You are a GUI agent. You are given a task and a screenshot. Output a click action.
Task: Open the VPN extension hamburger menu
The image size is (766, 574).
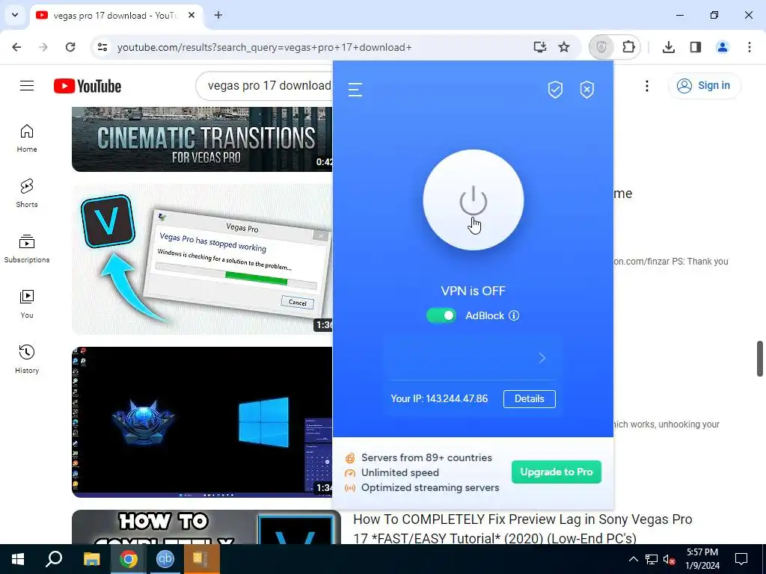[355, 90]
